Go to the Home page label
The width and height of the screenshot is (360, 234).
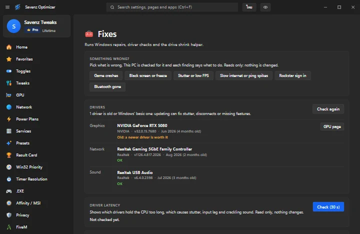click(22, 47)
